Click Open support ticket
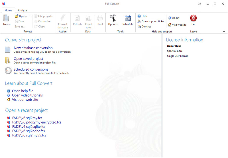 click(x=151, y=21)
